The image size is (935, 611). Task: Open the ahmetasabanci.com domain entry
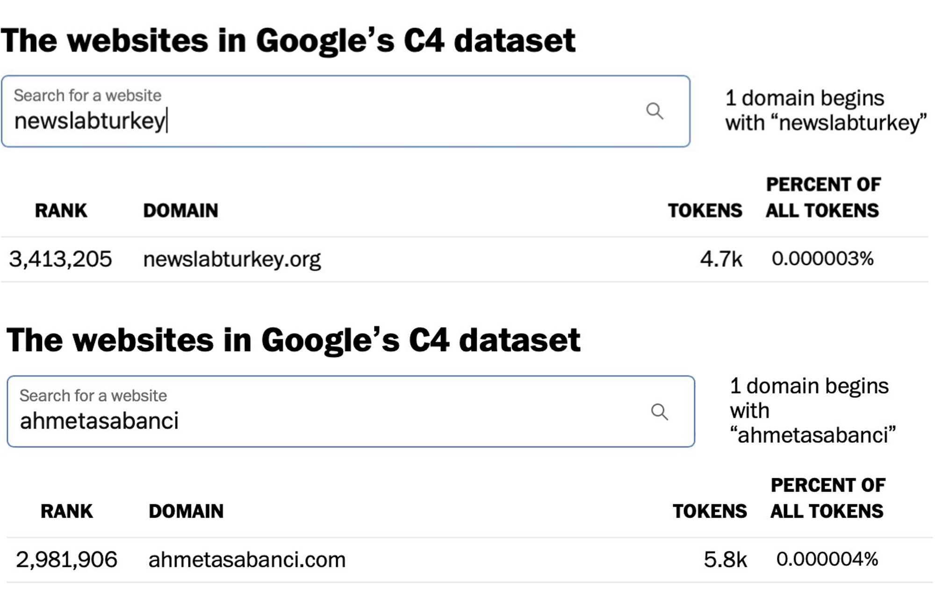point(247,560)
